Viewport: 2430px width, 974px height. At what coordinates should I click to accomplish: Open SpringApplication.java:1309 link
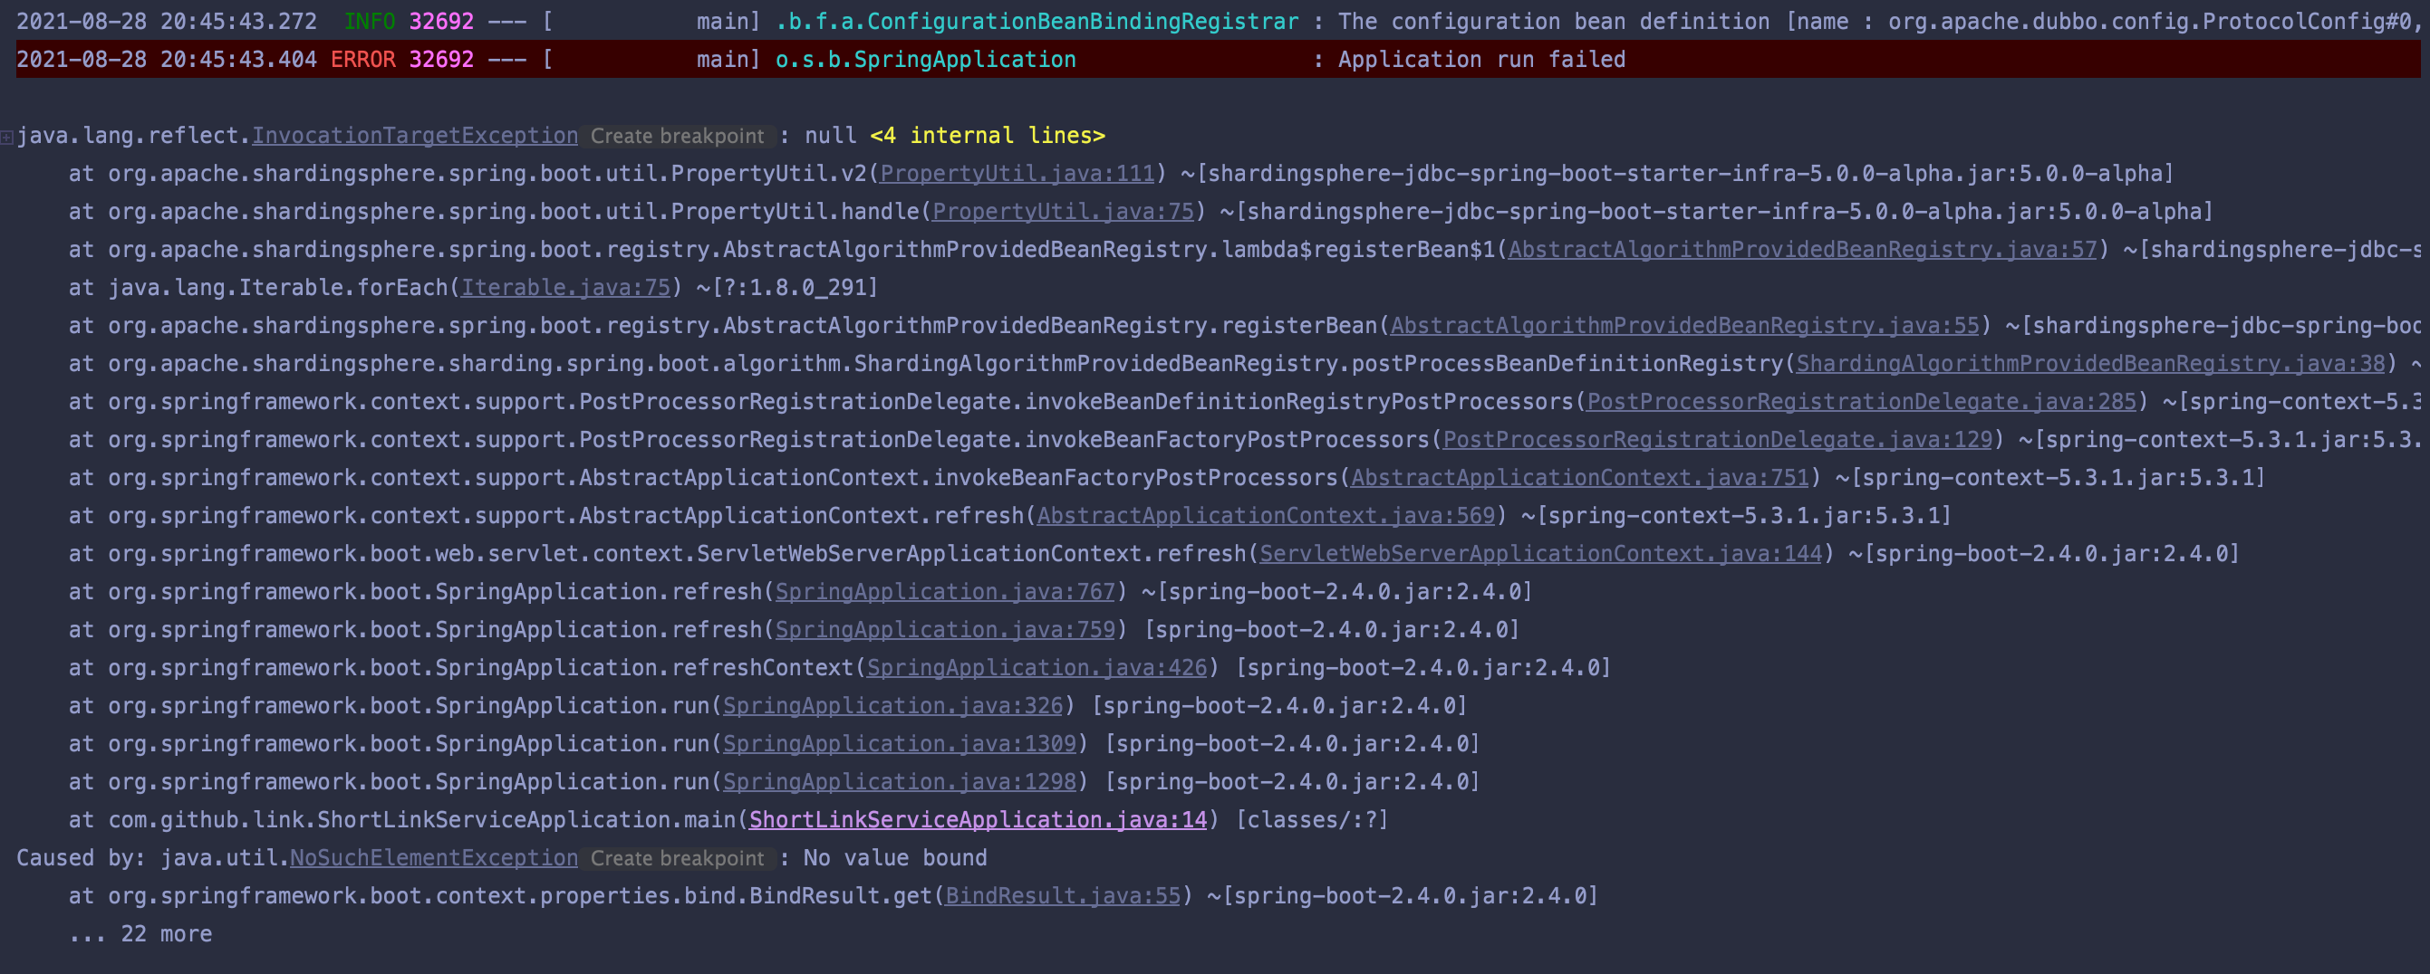click(899, 744)
